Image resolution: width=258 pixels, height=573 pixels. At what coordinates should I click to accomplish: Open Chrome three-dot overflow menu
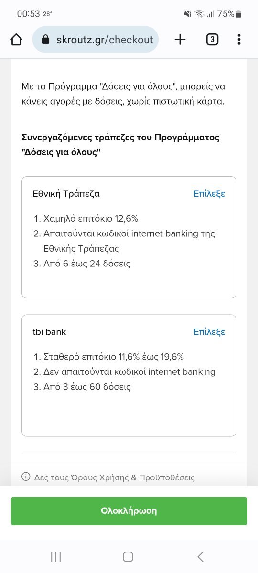tap(239, 40)
